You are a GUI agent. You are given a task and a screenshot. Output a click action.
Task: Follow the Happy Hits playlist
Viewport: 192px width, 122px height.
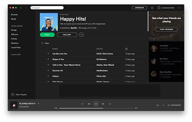point(67,35)
